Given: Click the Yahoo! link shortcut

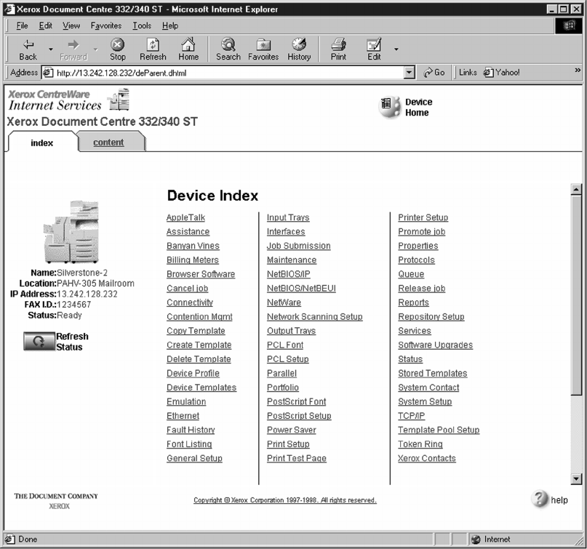Looking at the screenshot, I should pyautogui.click(x=502, y=73).
